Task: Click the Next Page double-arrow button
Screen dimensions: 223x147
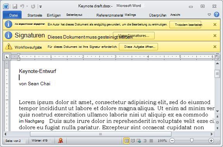Action: click(217, 128)
